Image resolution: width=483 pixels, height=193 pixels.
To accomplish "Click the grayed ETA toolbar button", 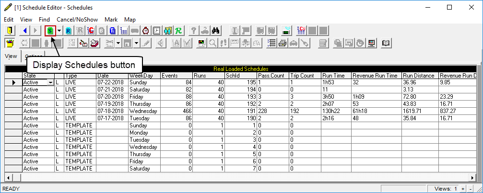I will (256, 43).
